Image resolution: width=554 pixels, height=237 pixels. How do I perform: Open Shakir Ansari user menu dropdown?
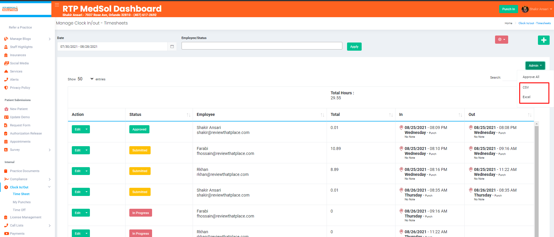[541, 9]
